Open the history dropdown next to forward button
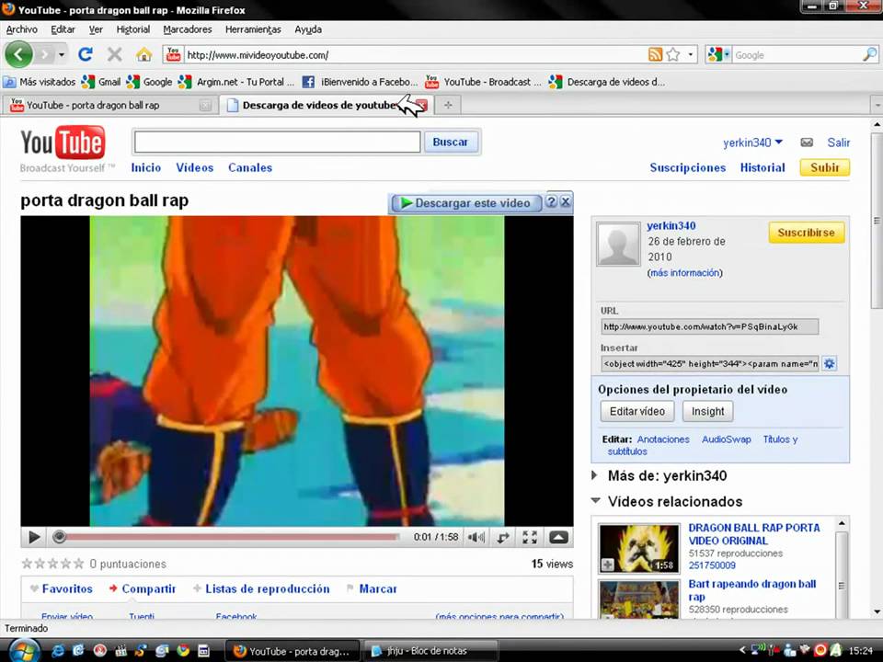Screen dimensions: 883x662 [61, 54]
